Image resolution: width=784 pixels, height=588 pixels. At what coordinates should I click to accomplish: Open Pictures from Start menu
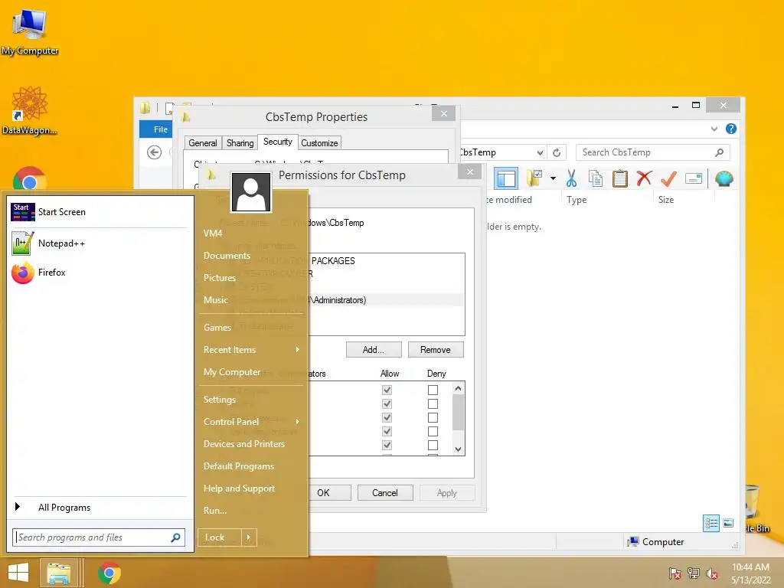(x=220, y=277)
